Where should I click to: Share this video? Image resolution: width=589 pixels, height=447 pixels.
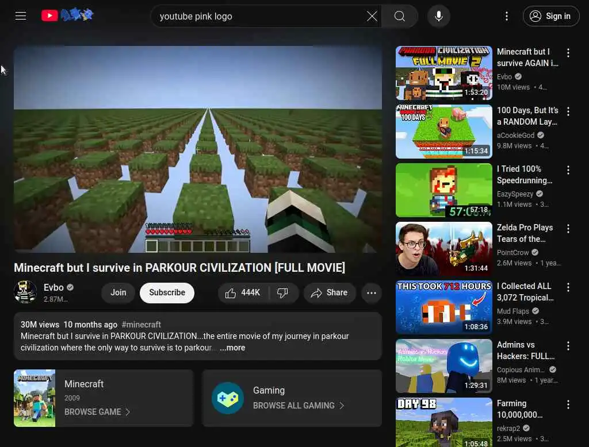tap(330, 293)
